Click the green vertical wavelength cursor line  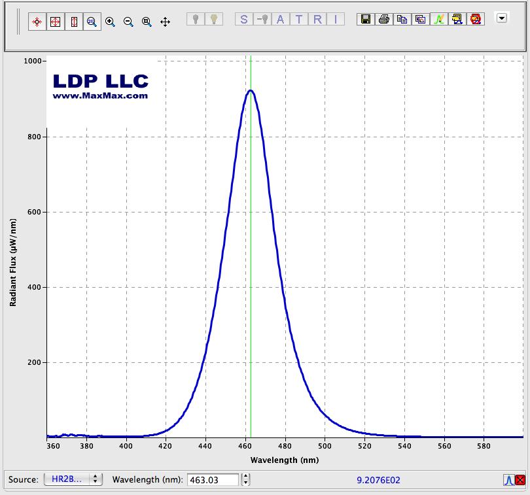pyautogui.click(x=251, y=262)
